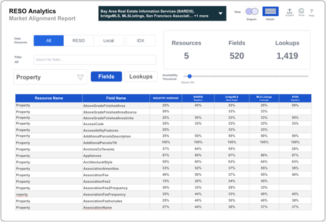Select the AssociationName field row
The height and width of the screenshot is (222, 326).
(x=163, y=207)
